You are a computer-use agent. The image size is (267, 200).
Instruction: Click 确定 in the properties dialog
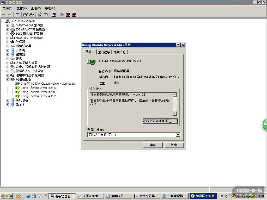click(153, 145)
